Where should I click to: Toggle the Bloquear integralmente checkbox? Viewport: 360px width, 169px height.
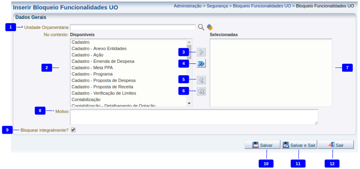pyautogui.click(x=73, y=130)
